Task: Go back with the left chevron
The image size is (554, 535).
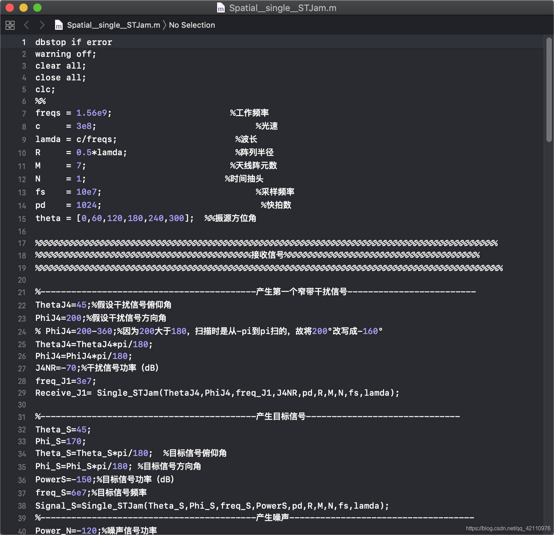Action: pos(26,25)
